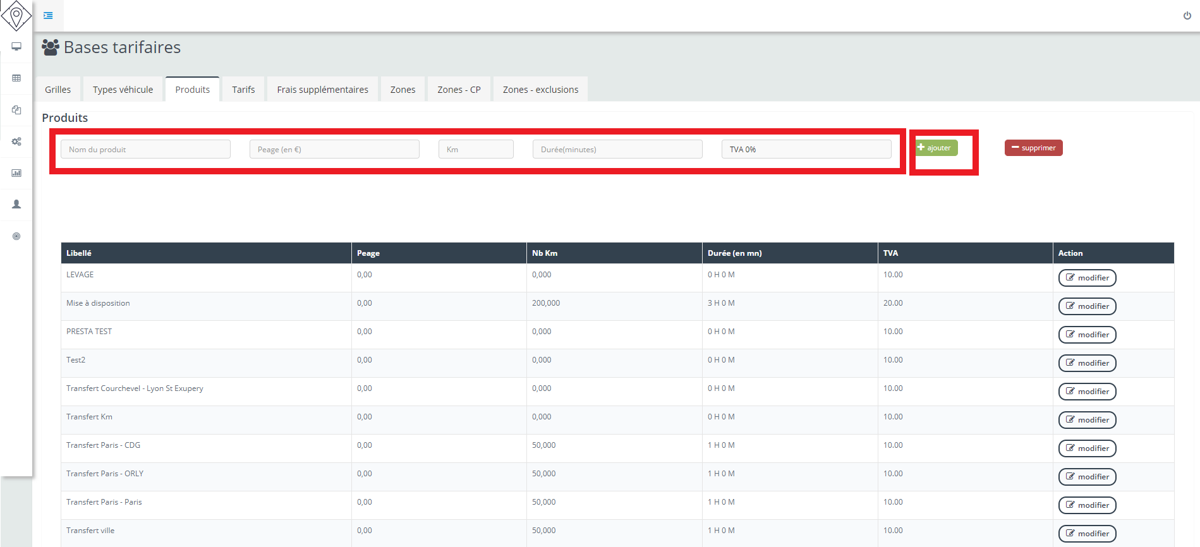The height and width of the screenshot is (547, 1200).
Task: Focus the Nom du produit field
Action: (145, 150)
